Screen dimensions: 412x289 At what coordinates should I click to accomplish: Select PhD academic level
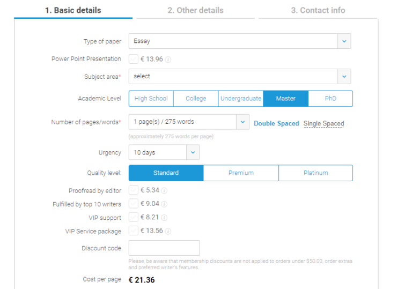(x=330, y=99)
